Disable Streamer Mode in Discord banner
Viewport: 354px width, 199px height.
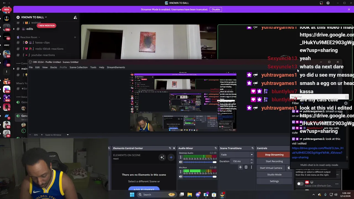[216, 9]
